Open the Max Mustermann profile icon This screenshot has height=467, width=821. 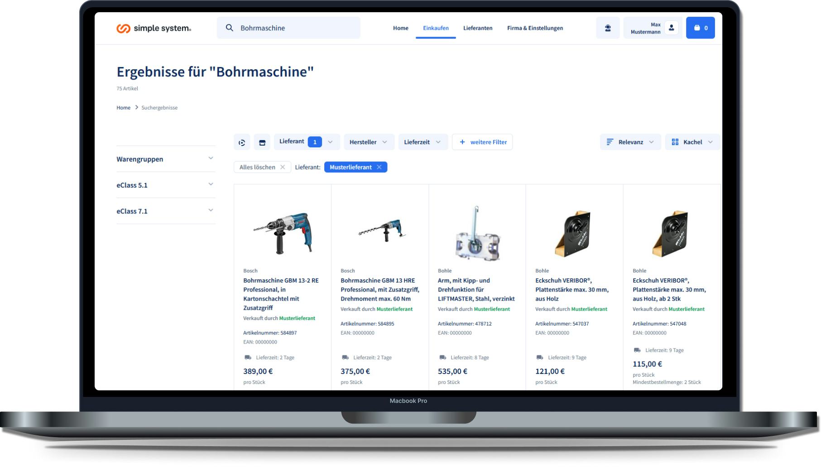[x=671, y=28]
